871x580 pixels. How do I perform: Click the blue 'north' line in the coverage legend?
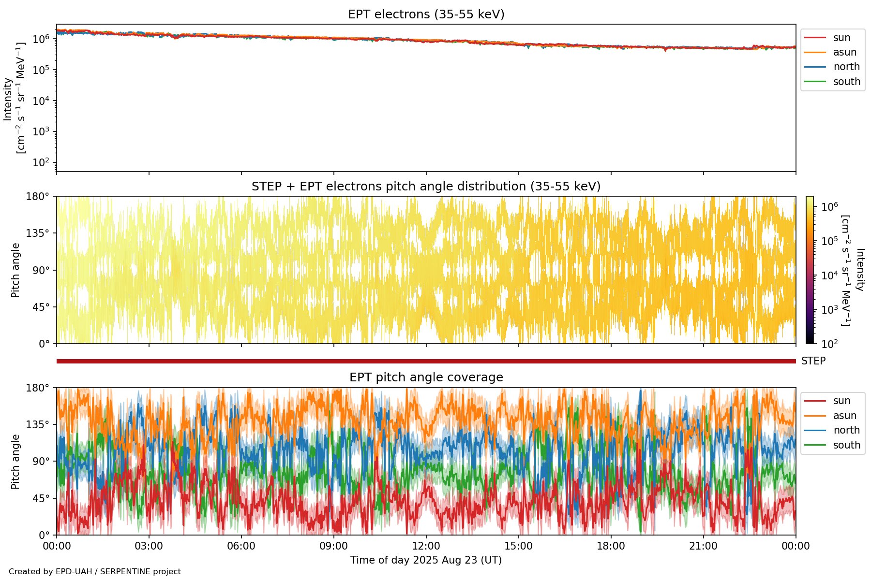pos(815,430)
